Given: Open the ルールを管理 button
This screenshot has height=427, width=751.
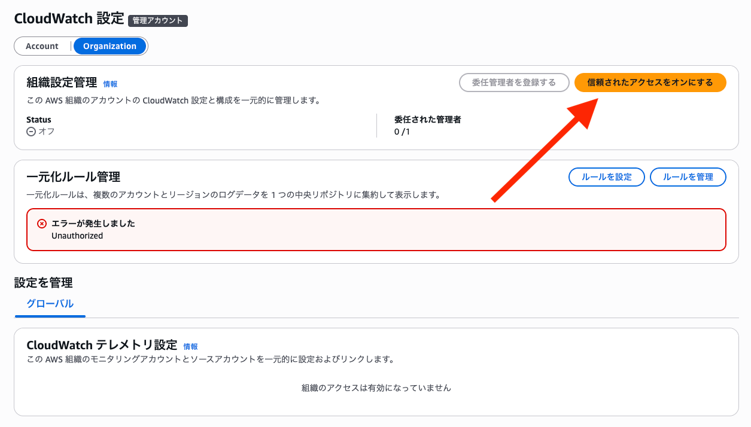Looking at the screenshot, I should pyautogui.click(x=688, y=177).
